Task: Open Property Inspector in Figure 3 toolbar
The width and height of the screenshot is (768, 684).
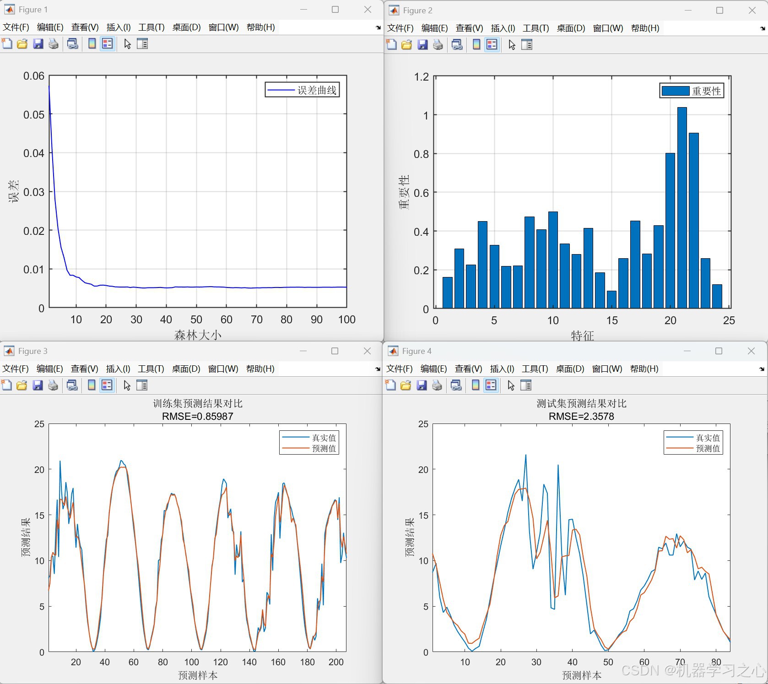Action: pyautogui.click(x=142, y=385)
